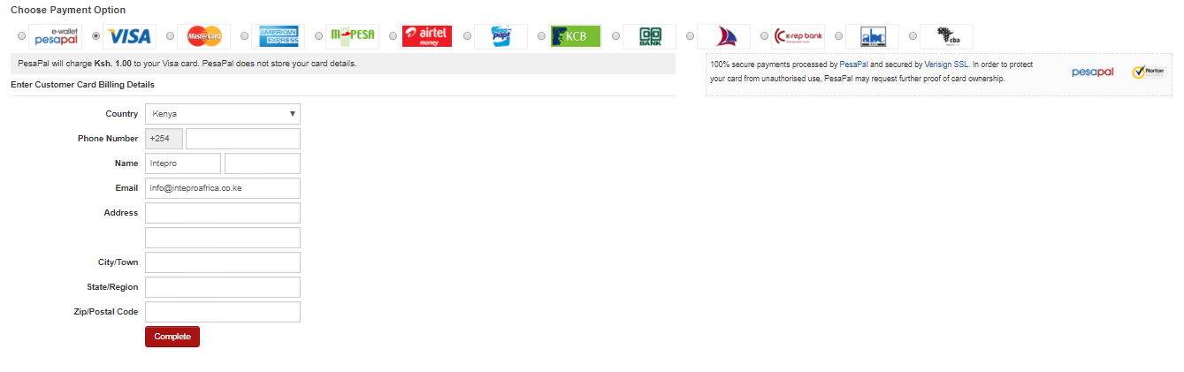Click the green KCB bank logo
Image resolution: width=1184 pixels, height=372 pixels.
(x=576, y=36)
